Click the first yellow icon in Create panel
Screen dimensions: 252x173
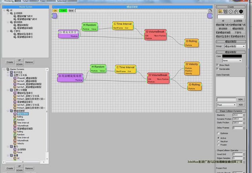pyautogui.click(x=220, y=12)
